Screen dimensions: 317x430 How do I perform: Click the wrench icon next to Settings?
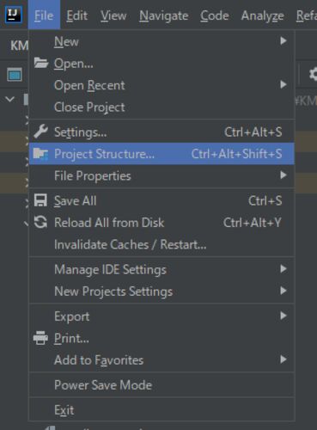[x=40, y=132]
